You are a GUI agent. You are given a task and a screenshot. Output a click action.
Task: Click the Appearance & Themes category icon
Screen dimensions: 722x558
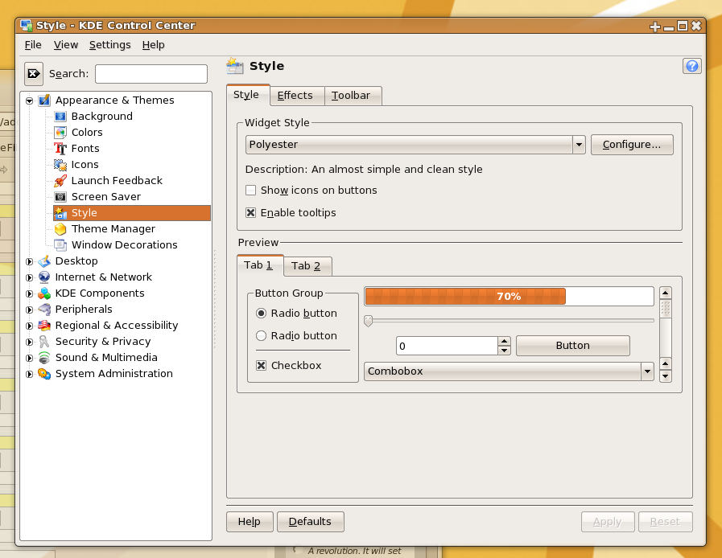(x=44, y=101)
